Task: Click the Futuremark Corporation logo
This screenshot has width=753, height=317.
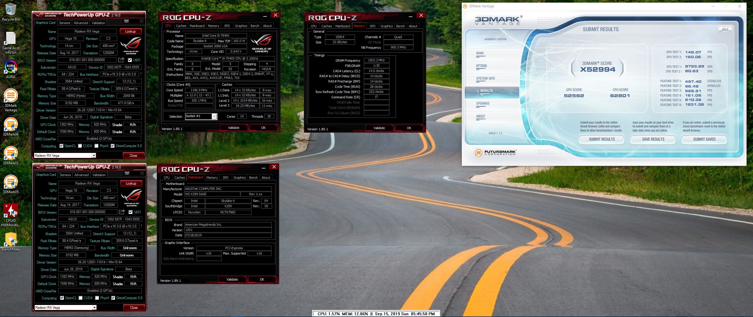Action: [x=496, y=153]
